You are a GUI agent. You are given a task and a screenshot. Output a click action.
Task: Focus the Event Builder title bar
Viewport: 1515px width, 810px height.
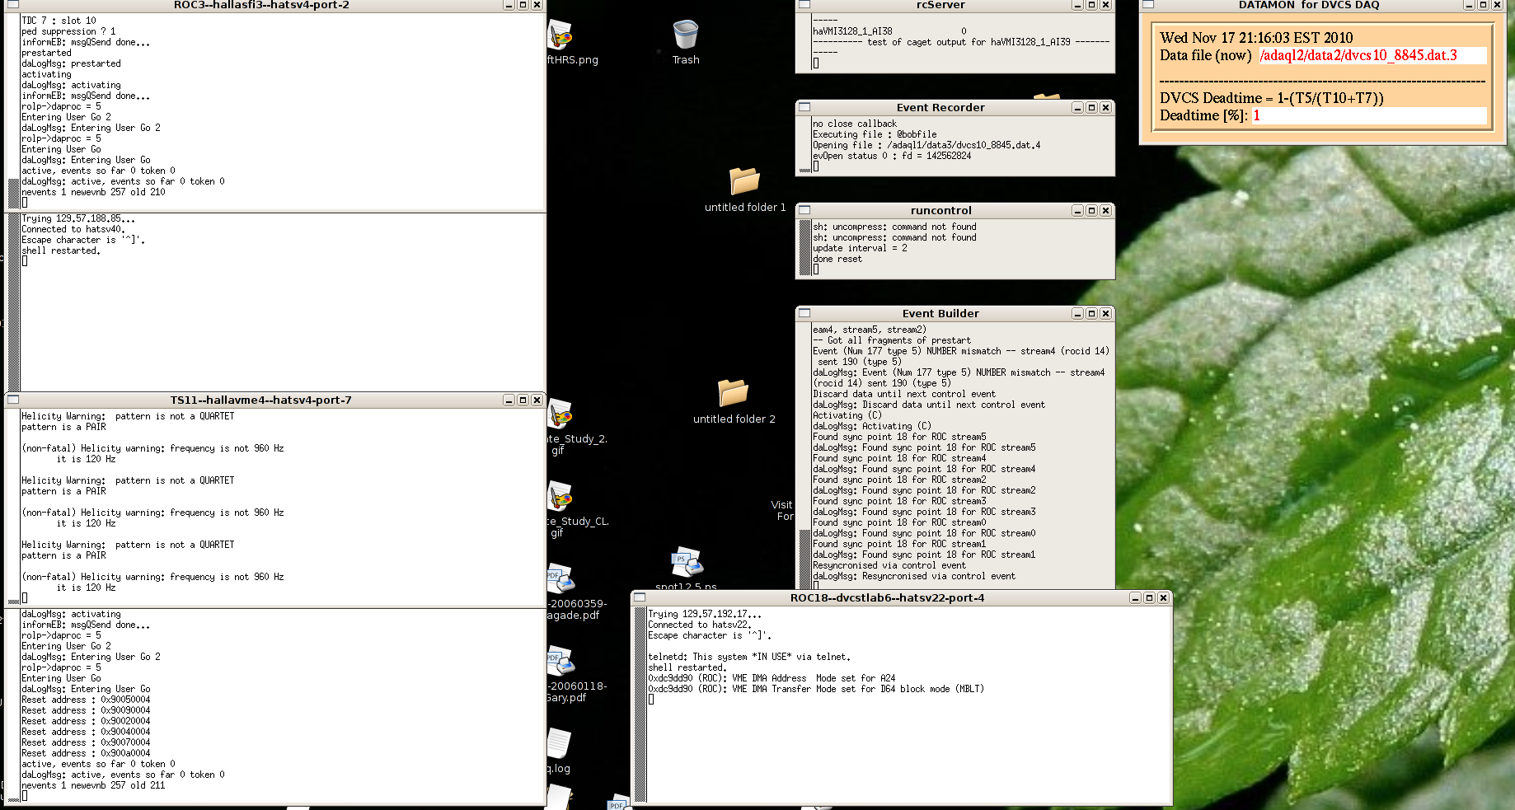(940, 313)
